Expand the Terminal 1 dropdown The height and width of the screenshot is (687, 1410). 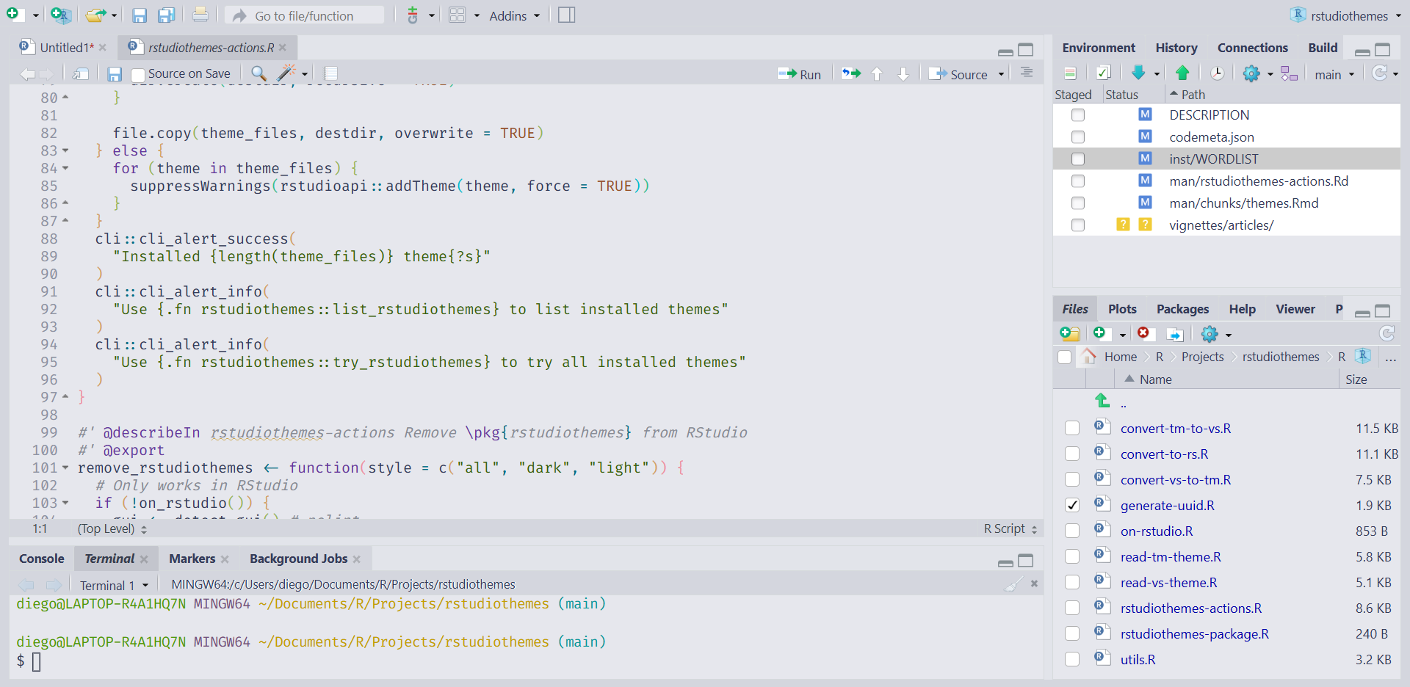(x=114, y=586)
